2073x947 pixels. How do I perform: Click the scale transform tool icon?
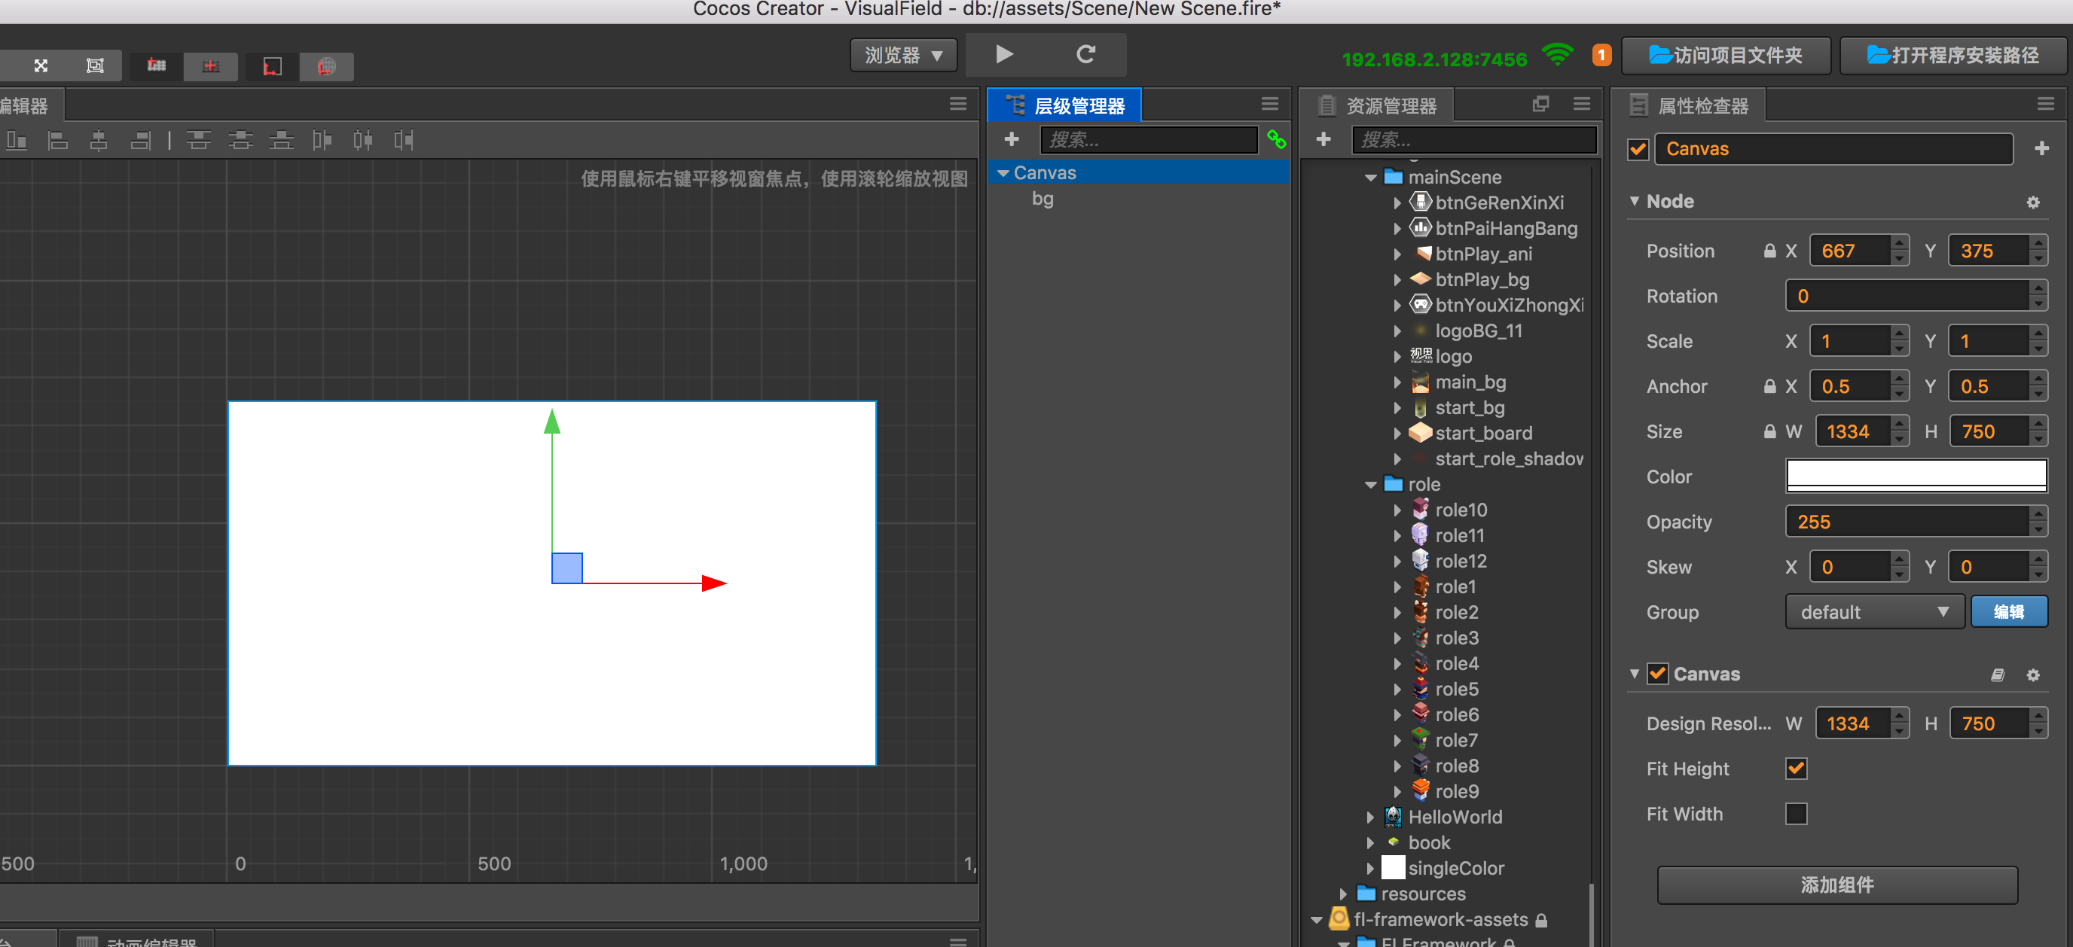(x=40, y=66)
